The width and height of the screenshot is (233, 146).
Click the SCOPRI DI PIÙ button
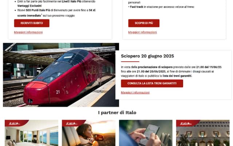(x=144, y=23)
